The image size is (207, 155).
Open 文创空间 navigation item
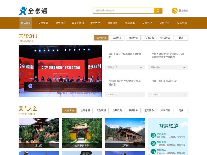click(x=164, y=23)
